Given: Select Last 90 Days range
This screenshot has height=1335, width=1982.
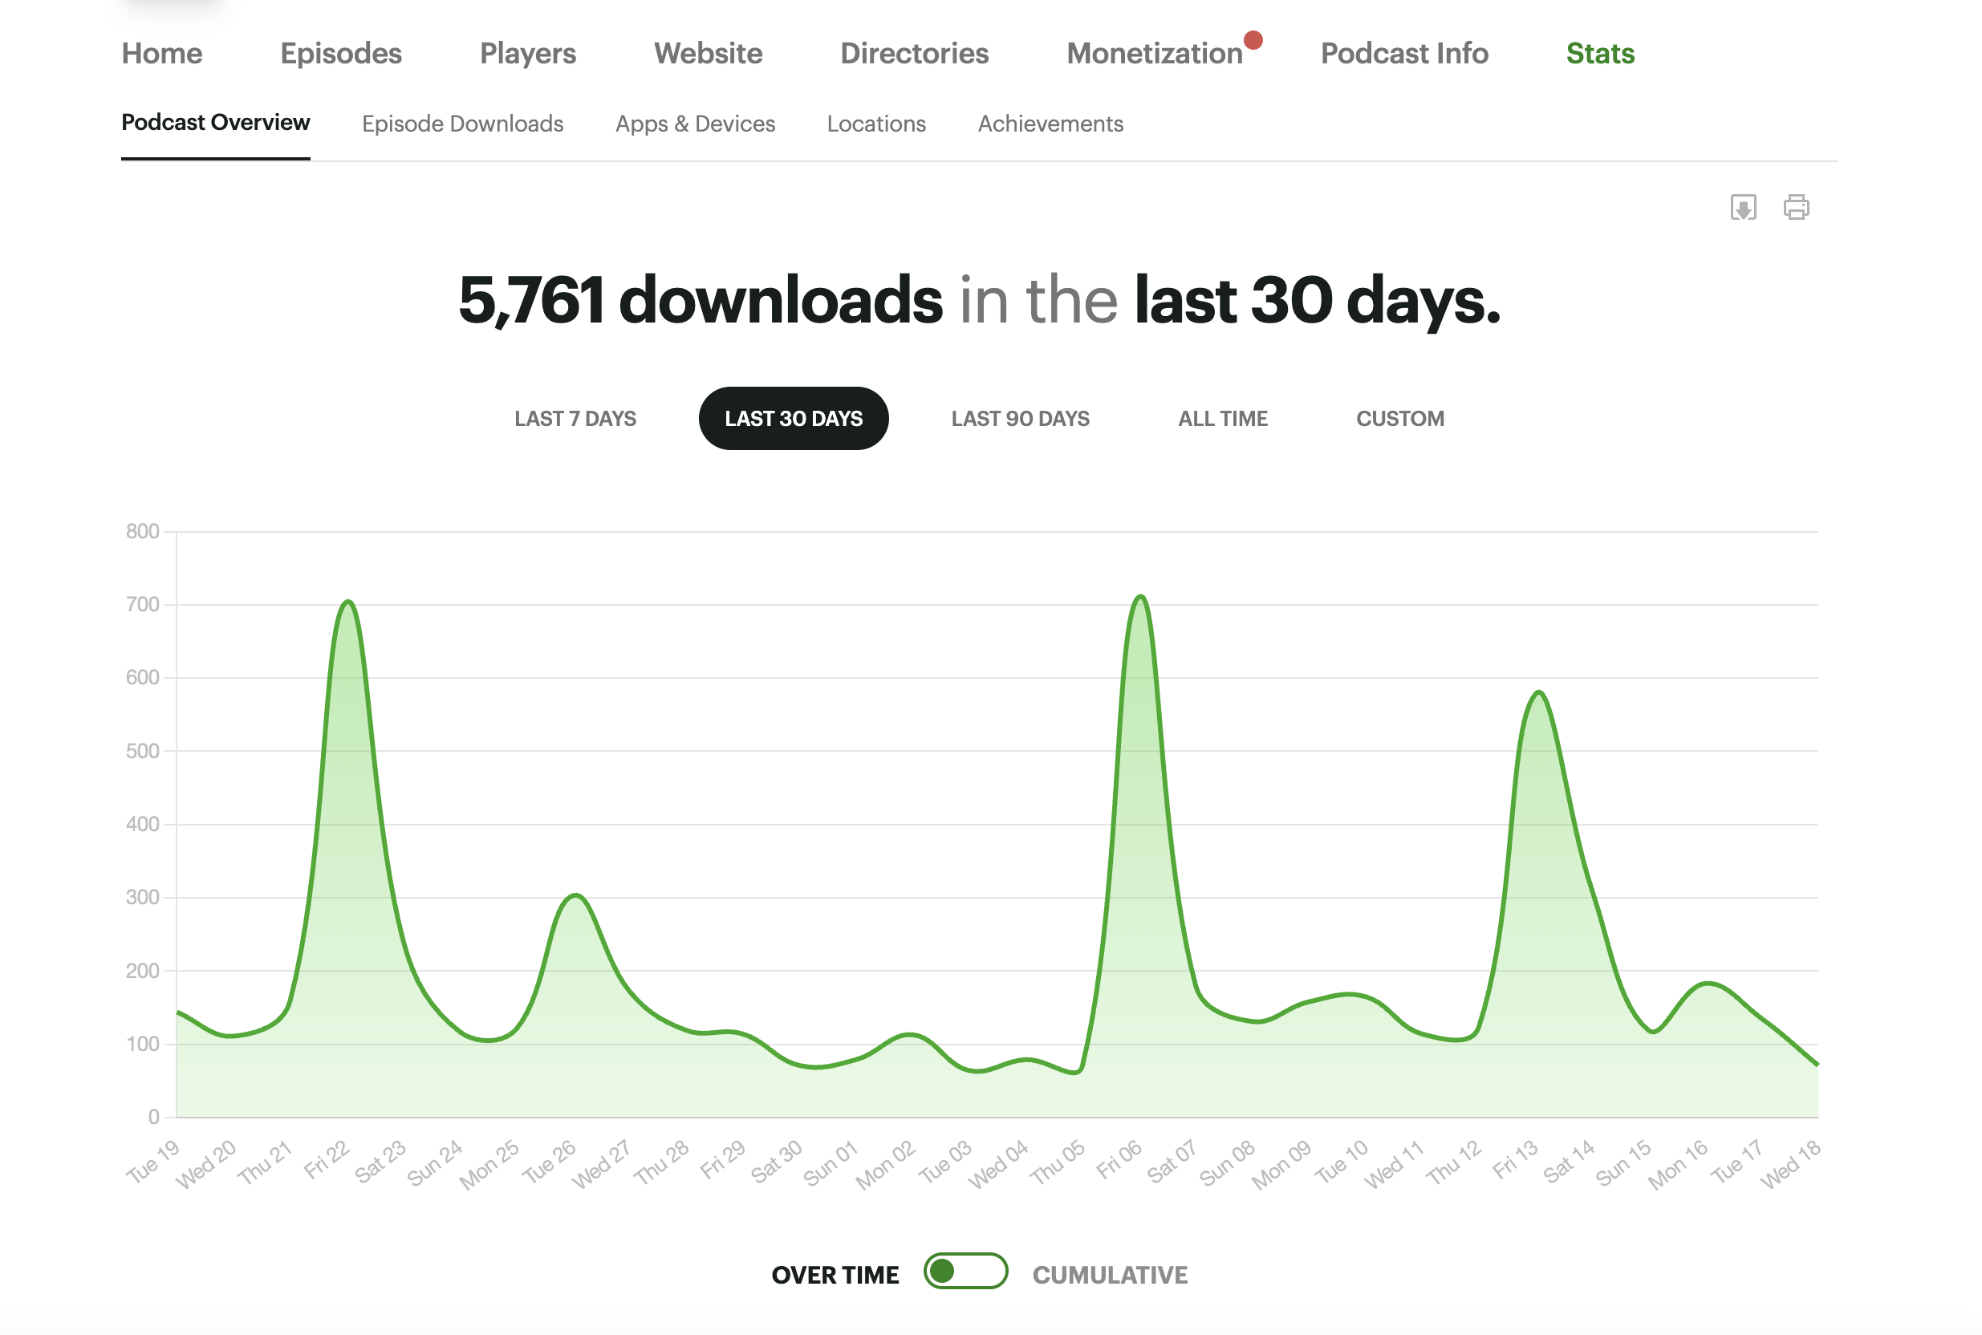Looking at the screenshot, I should (x=1019, y=419).
